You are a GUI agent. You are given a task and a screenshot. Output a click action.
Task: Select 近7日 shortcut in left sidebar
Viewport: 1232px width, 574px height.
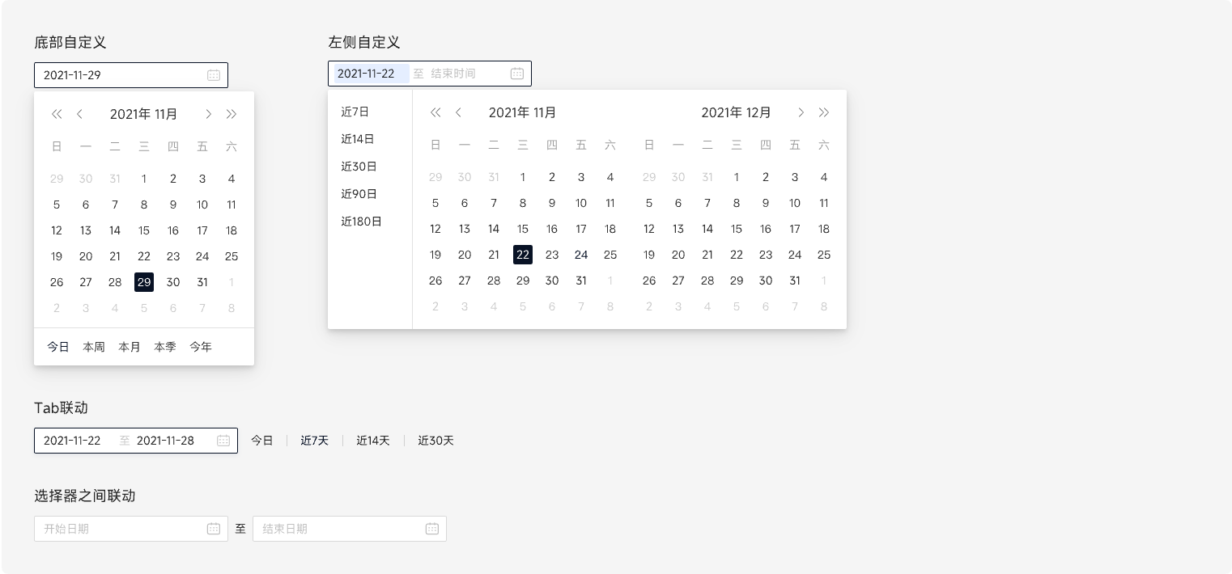point(355,112)
